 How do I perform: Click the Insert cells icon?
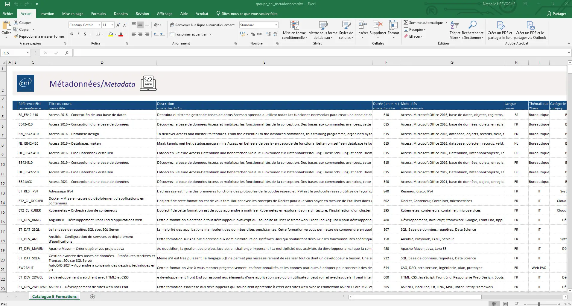[363, 25]
